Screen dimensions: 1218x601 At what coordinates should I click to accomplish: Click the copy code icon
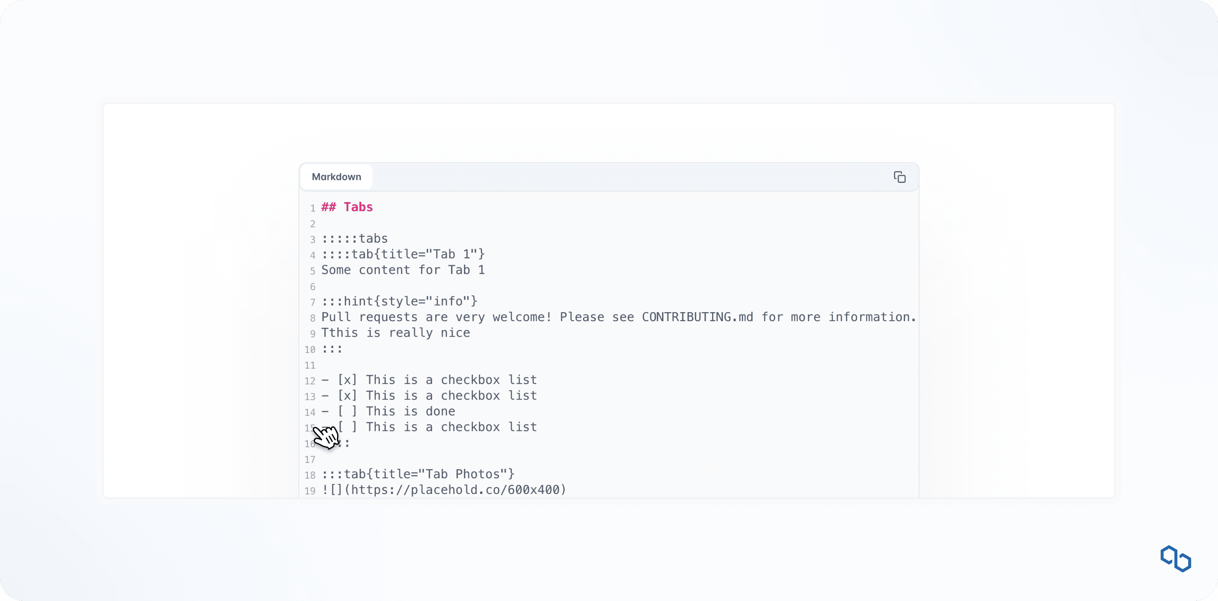tap(899, 177)
